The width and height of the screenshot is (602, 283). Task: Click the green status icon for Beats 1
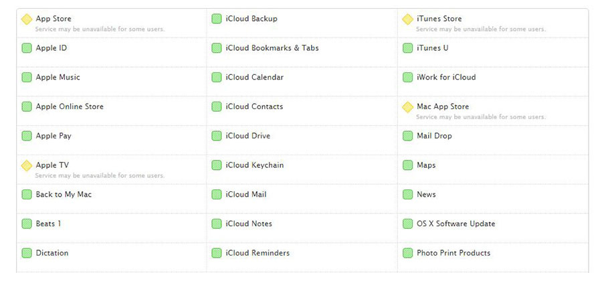[27, 224]
